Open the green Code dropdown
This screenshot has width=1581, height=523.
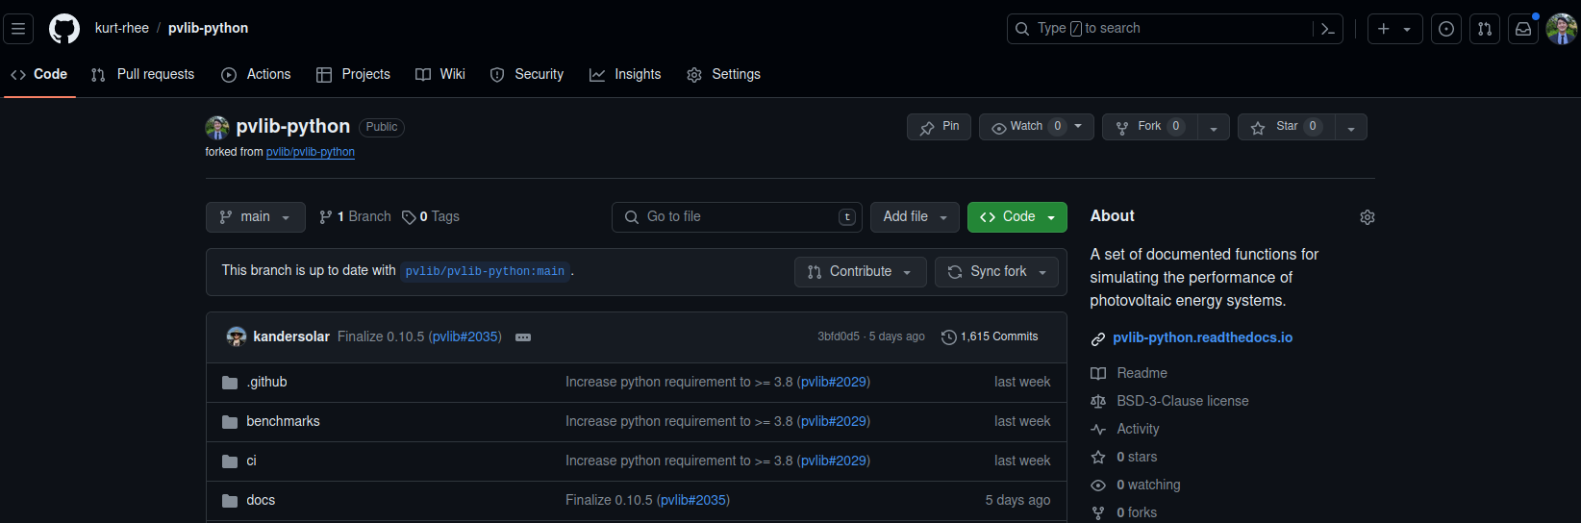click(x=1017, y=217)
